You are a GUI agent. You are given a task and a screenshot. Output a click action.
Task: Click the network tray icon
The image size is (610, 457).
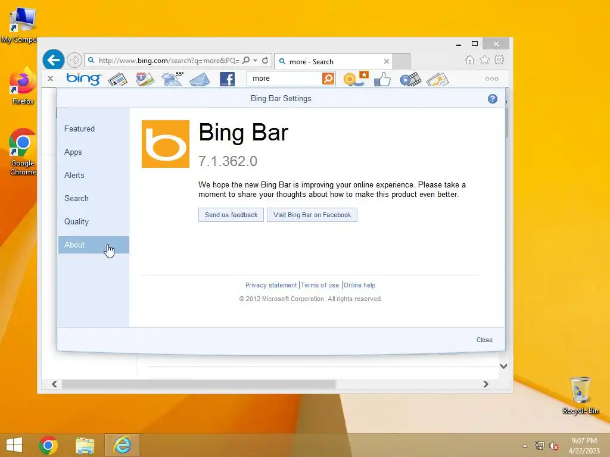pyautogui.click(x=540, y=446)
